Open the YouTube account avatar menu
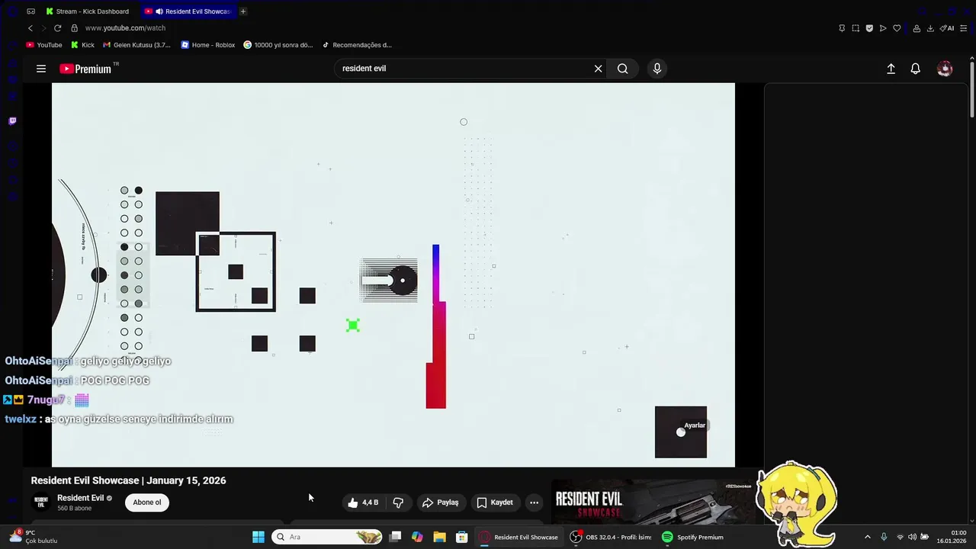 (945, 69)
